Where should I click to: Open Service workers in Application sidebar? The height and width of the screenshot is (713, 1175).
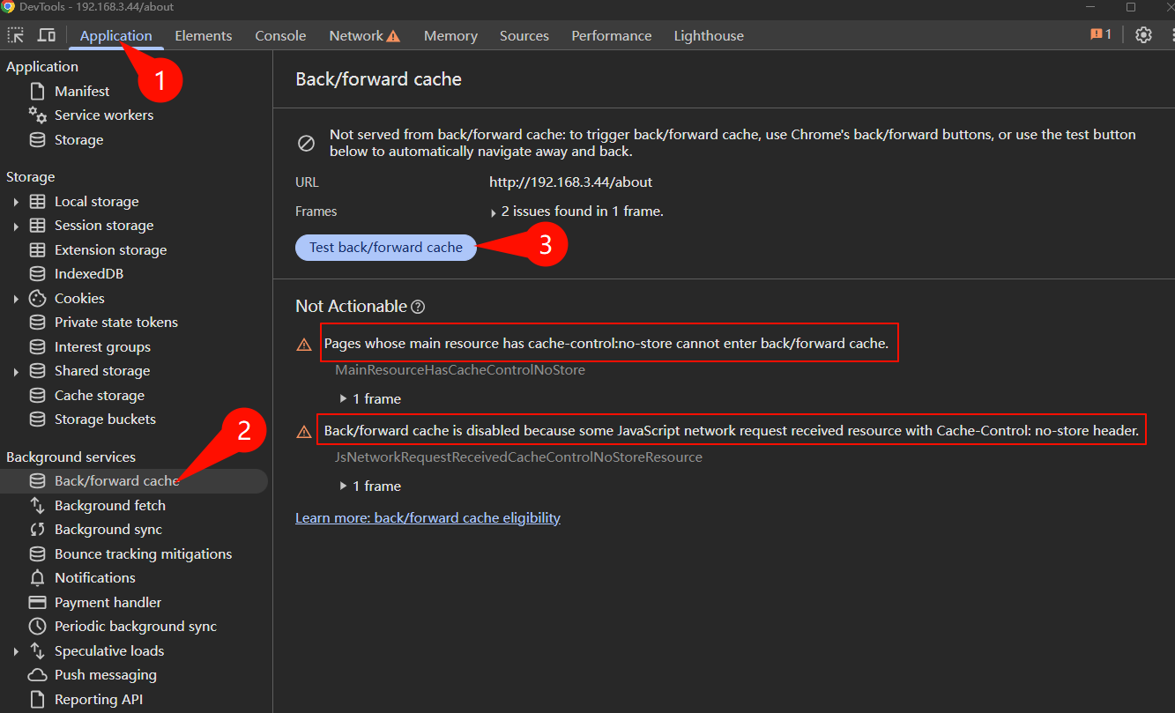pos(104,115)
